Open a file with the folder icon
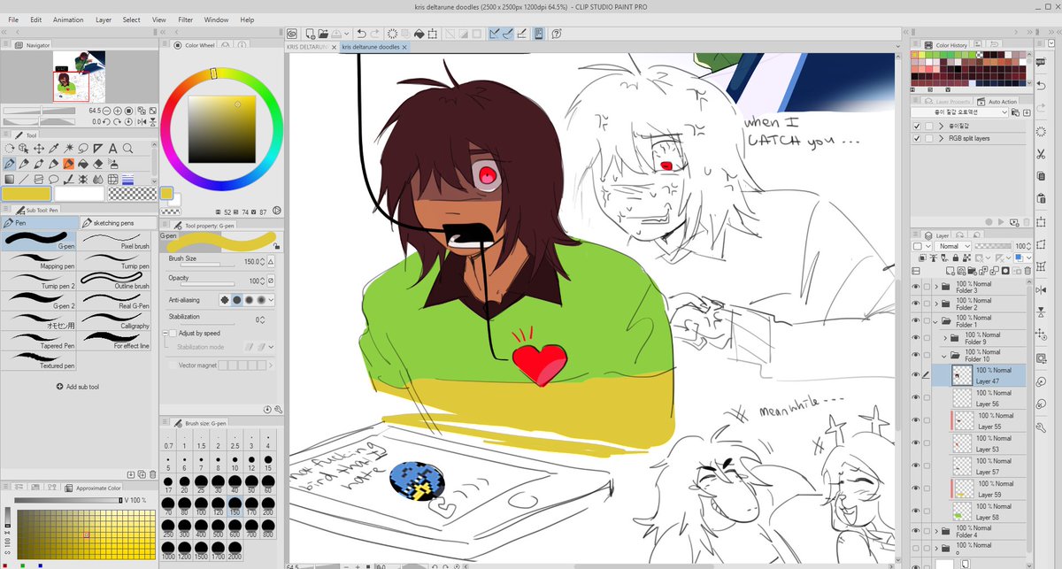1062x569 pixels. (x=323, y=34)
